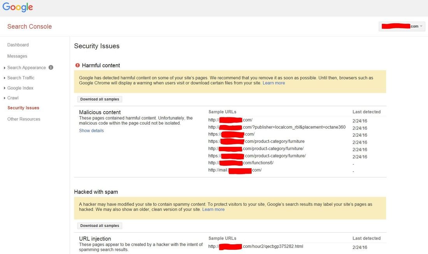The width and height of the screenshot is (428, 254).
Task: Go to Messages in the sidebar
Action: 17,56
